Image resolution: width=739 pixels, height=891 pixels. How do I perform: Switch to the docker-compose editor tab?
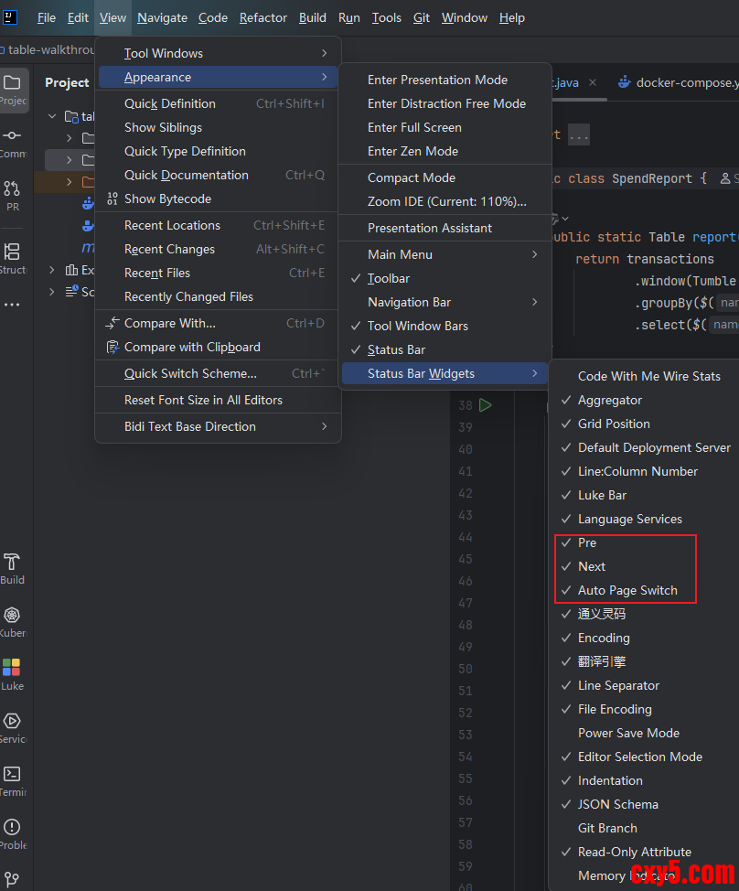680,82
